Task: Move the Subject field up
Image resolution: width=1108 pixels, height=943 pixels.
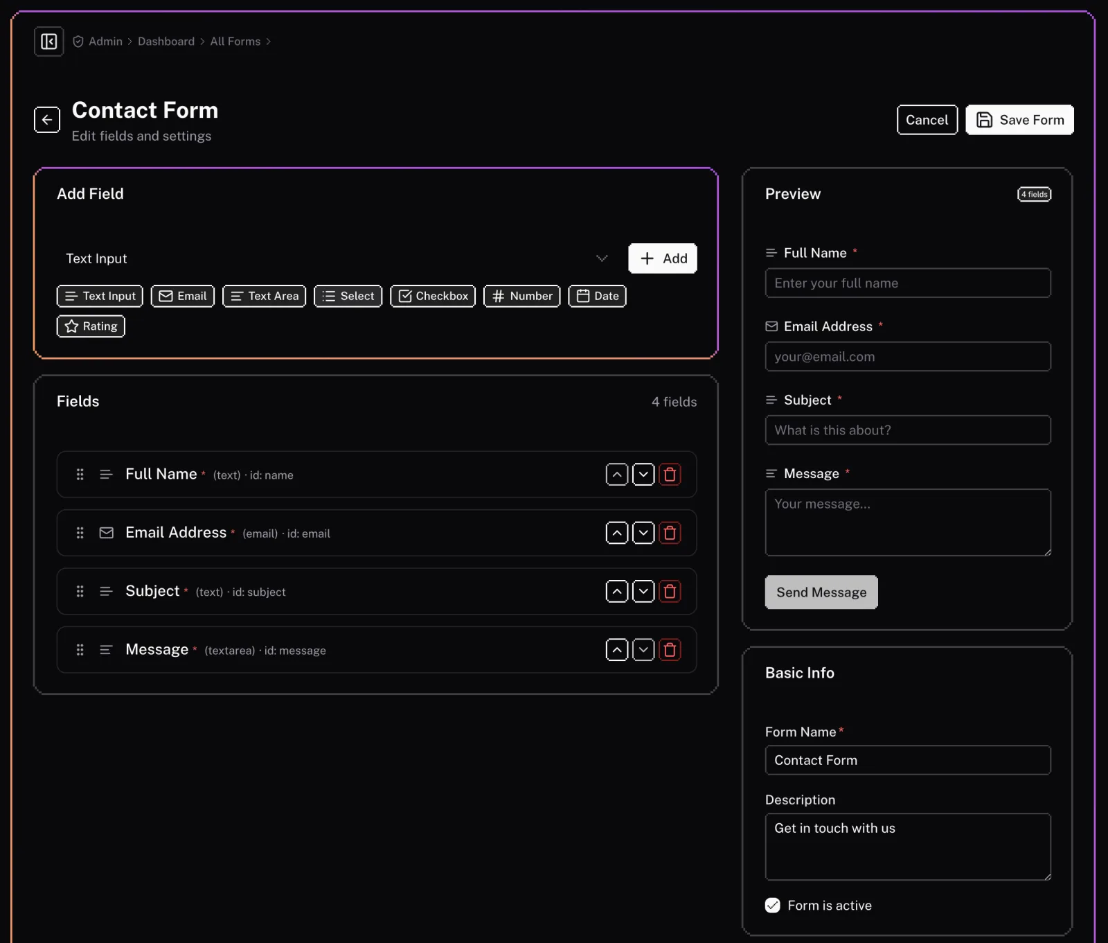Action: click(x=617, y=591)
